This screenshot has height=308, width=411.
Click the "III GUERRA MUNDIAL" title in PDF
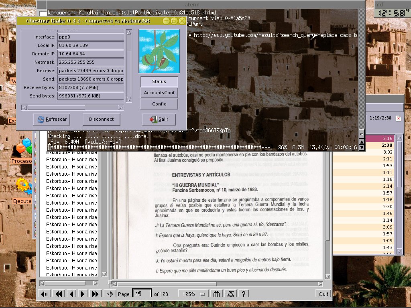(x=195, y=184)
